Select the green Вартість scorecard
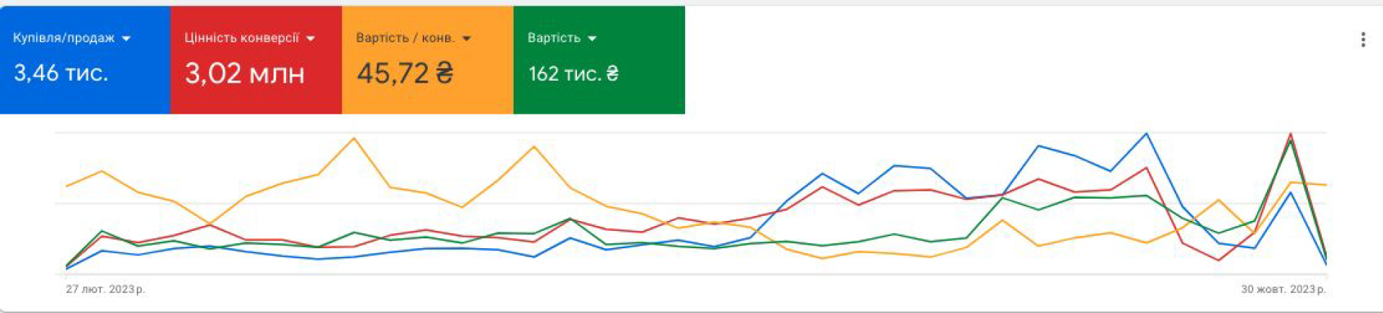The height and width of the screenshot is (313, 1383). [599, 60]
